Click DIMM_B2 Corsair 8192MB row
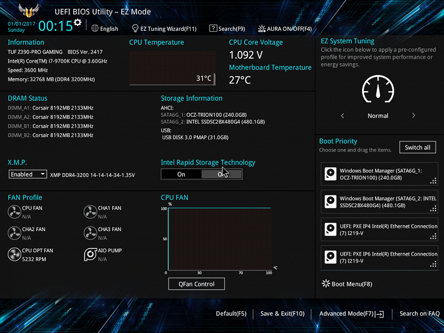 coord(51,135)
